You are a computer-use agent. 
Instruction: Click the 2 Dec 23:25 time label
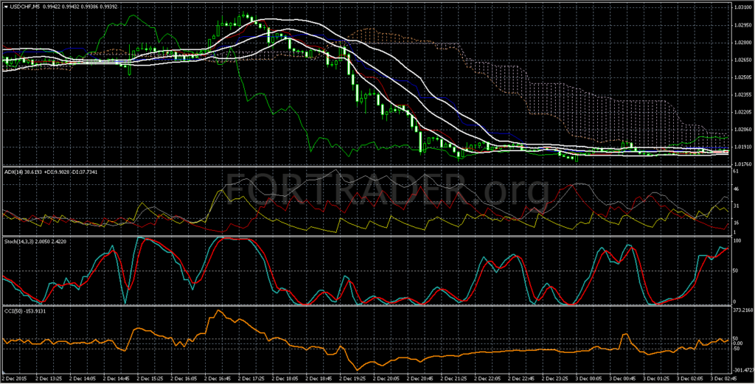(x=556, y=379)
